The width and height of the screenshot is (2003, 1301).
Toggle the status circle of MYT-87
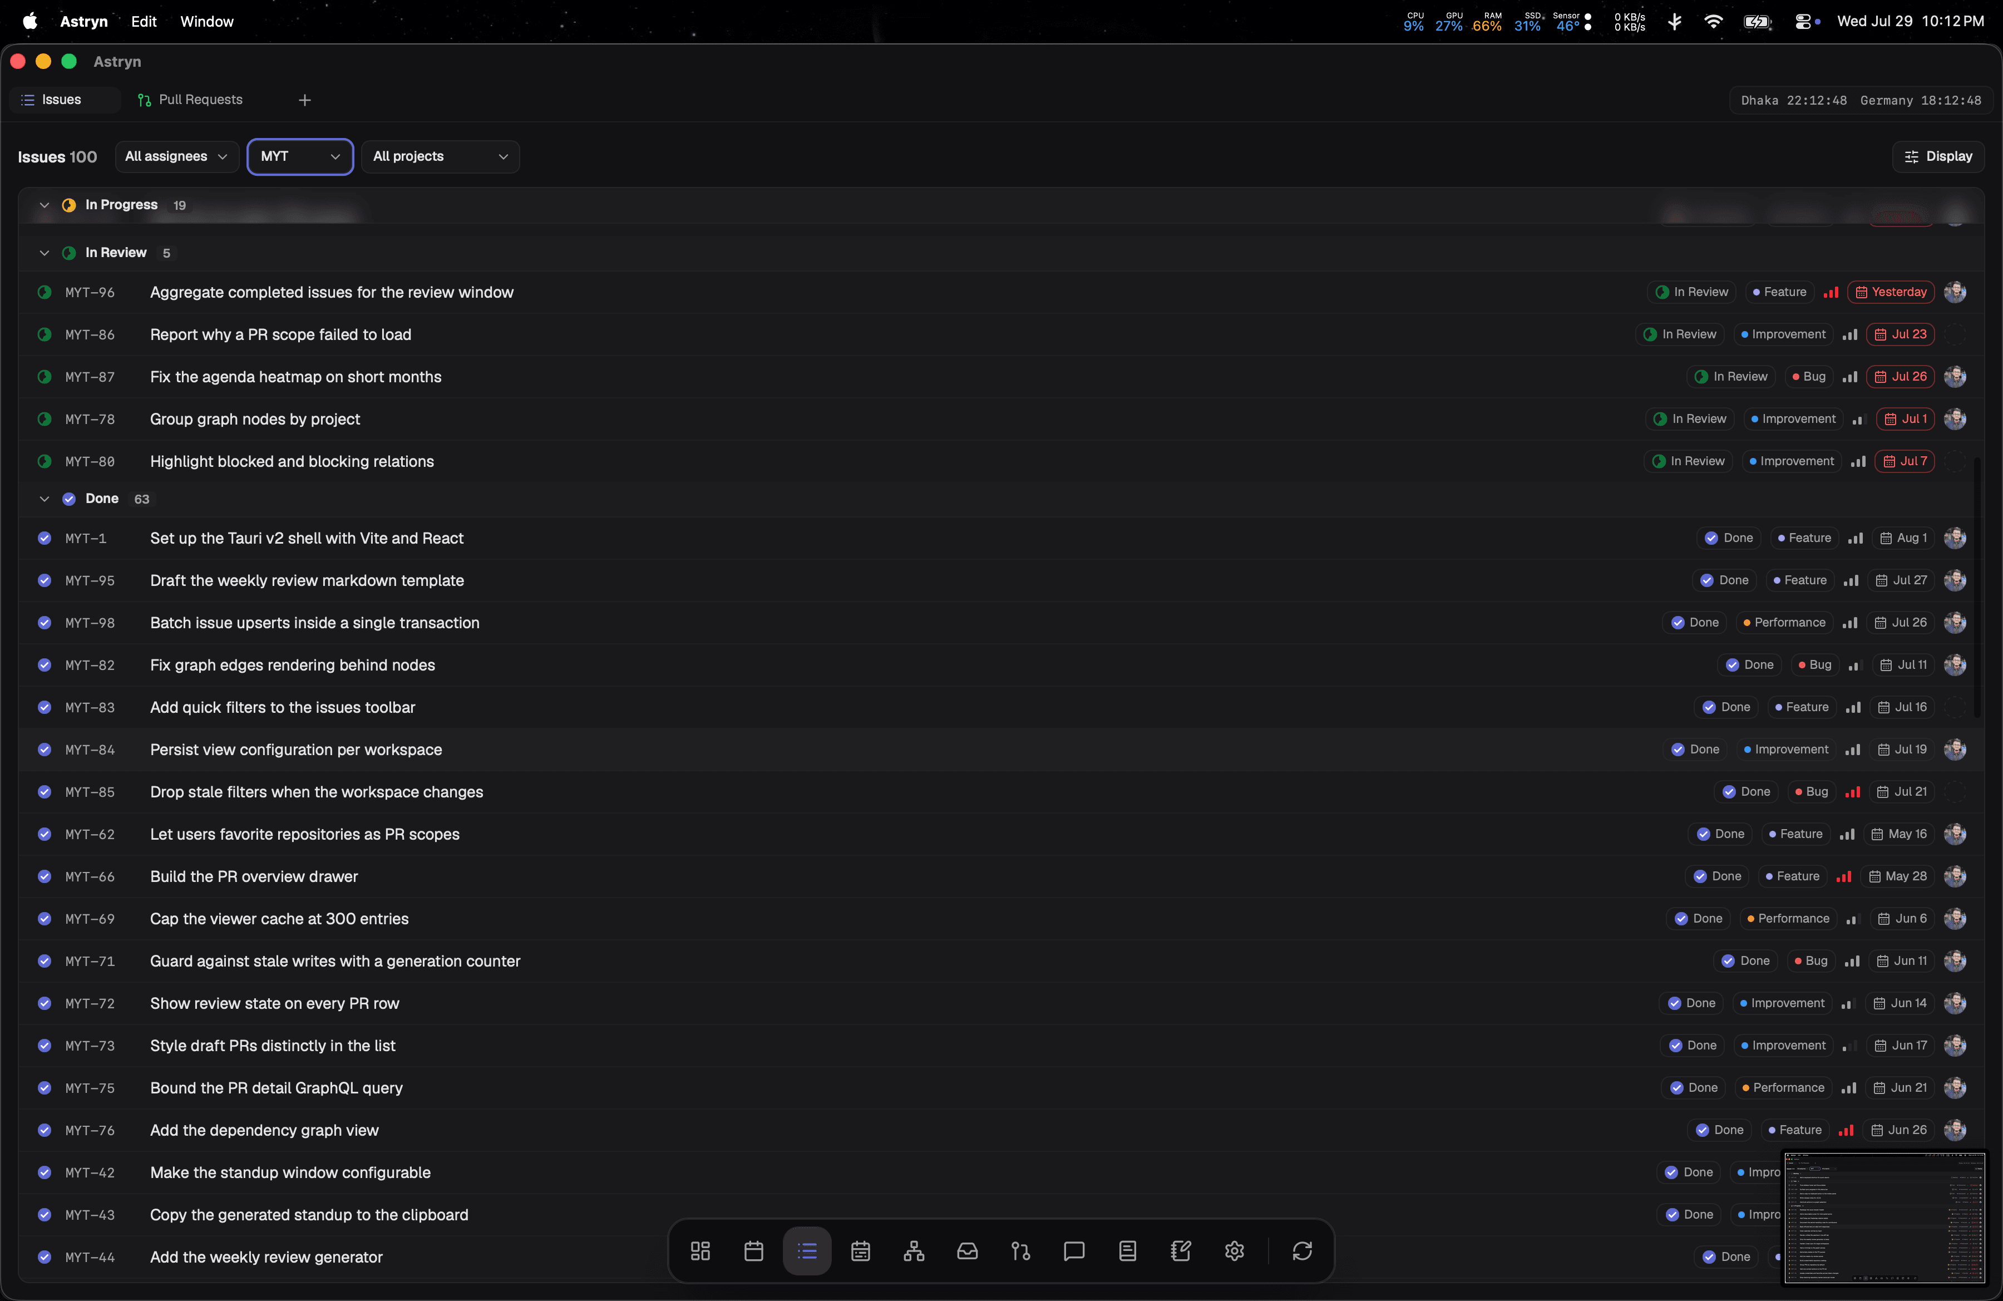(x=45, y=376)
